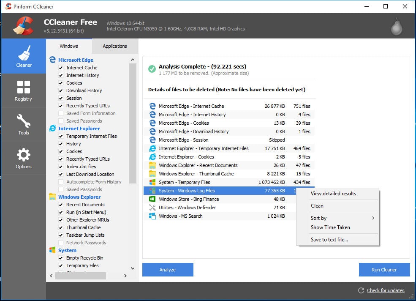Switch to the Windows tab
The image size is (416, 301).
[x=69, y=46]
